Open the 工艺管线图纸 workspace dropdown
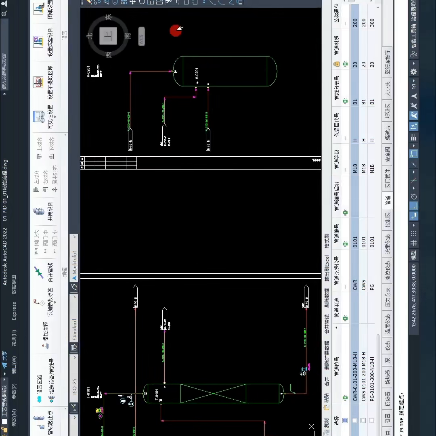436x436 pixels. 4,379
